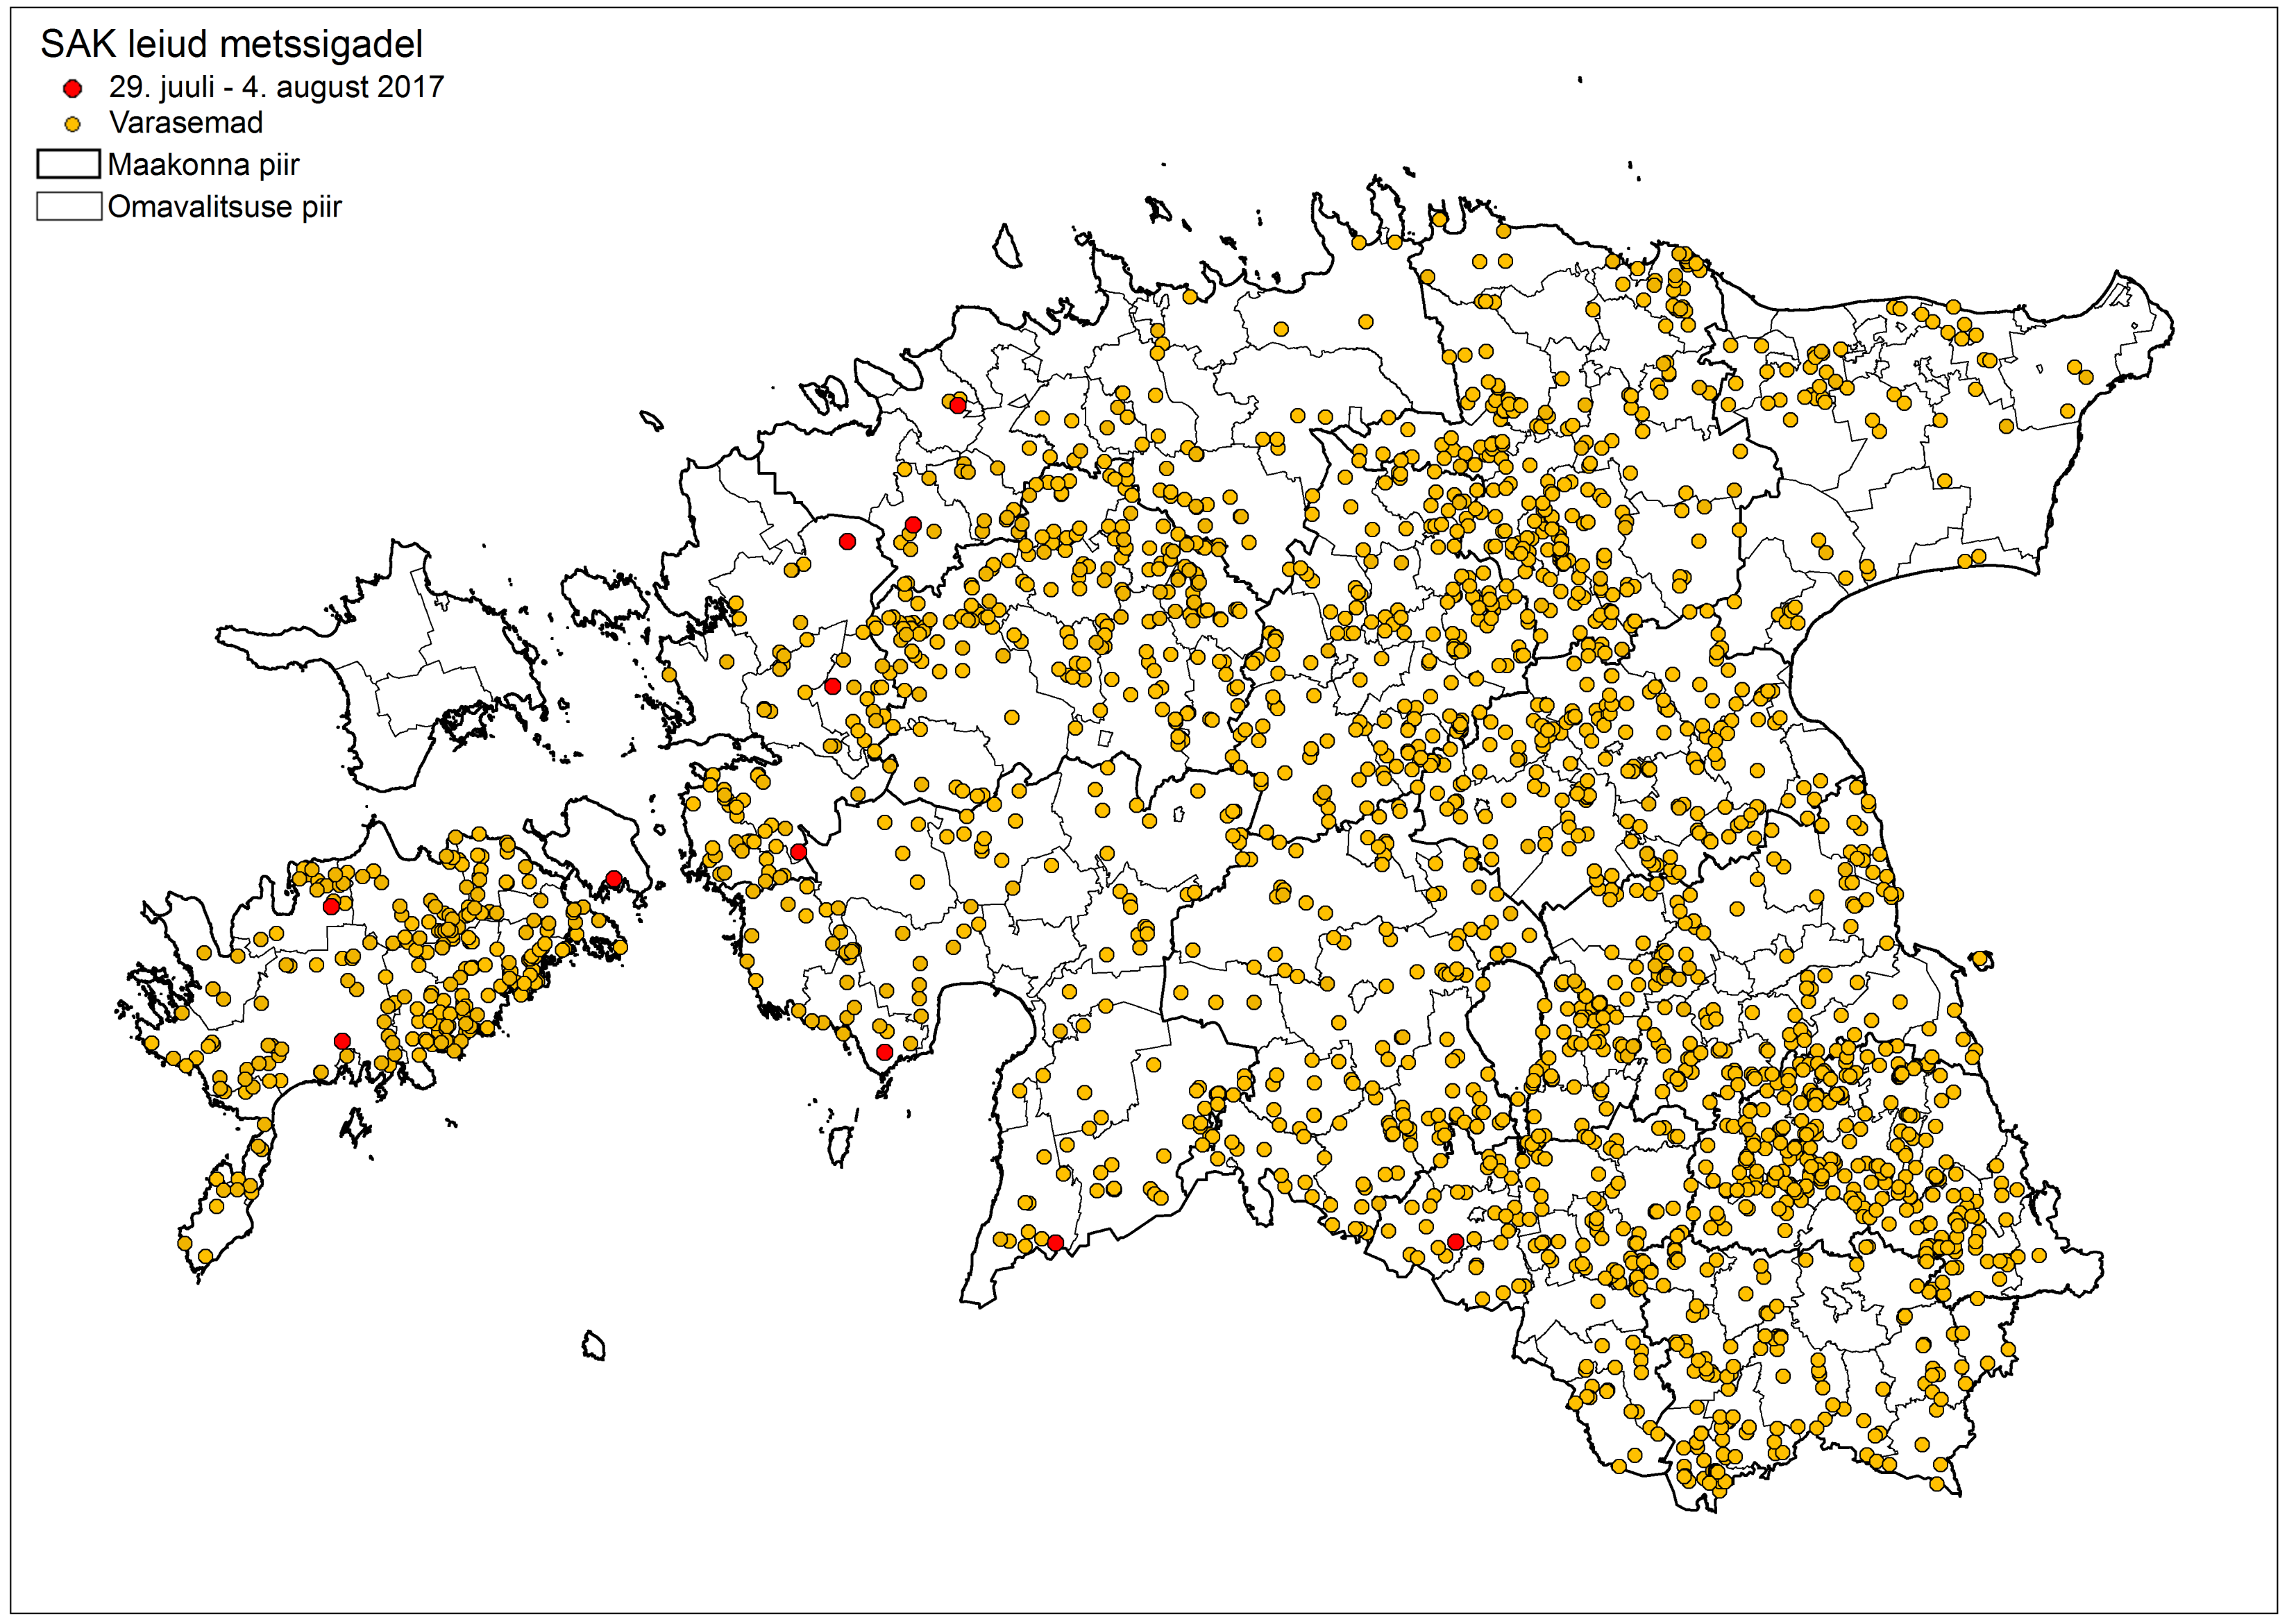The width and height of the screenshot is (2296, 1624).
Task: Click the Kihnu island outline in the gulf
Action: pyautogui.click(x=840, y=1145)
